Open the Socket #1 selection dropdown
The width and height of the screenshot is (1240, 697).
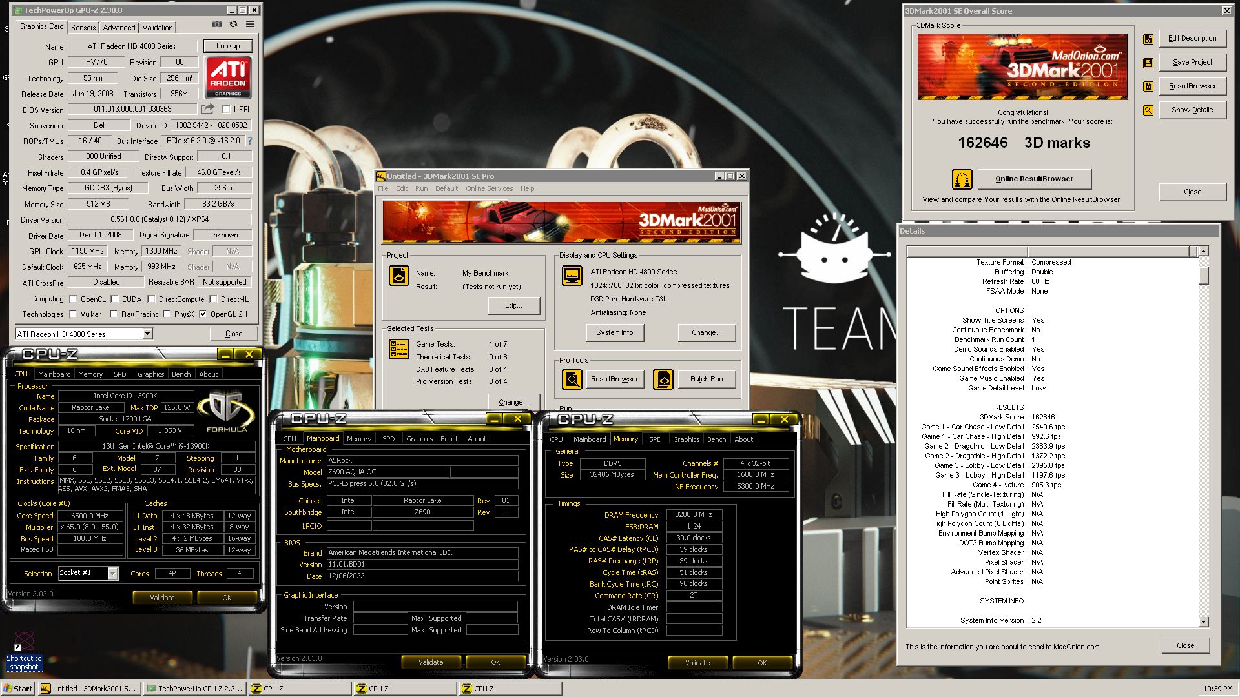113,573
